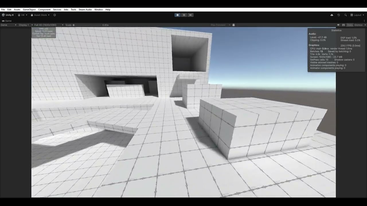Viewport: 367px width, 206px height.
Task: Toggle the Gizmos button
Action: 358,25
